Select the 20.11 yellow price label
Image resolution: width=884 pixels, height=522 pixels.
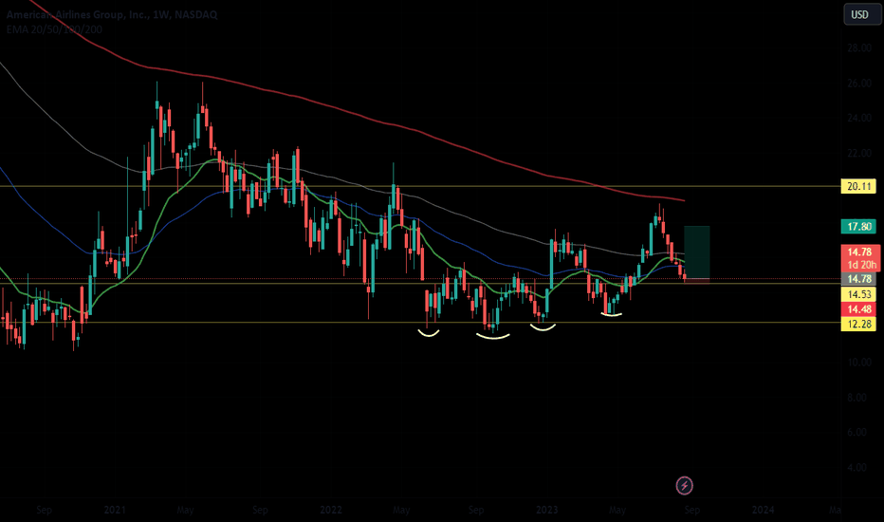tap(858, 186)
